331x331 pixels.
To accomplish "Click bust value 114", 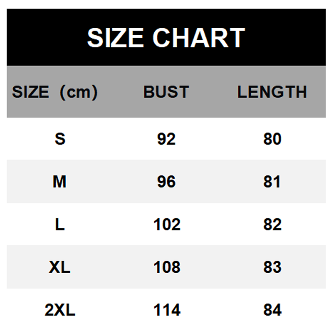I will (x=167, y=310).
